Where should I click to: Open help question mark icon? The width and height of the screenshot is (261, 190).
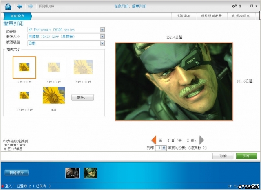click(x=240, y=7)
